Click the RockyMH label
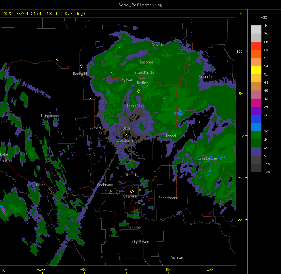 click(80, 74)
